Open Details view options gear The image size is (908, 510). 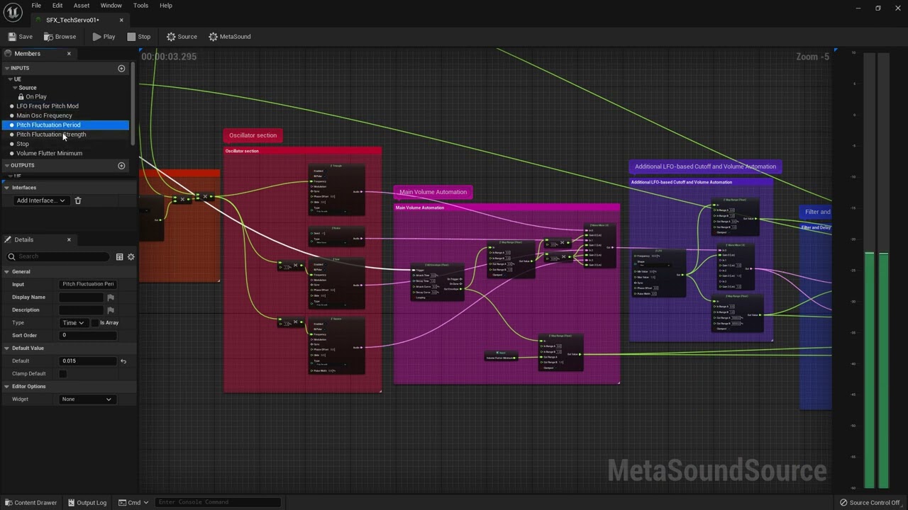click(131, 256)
